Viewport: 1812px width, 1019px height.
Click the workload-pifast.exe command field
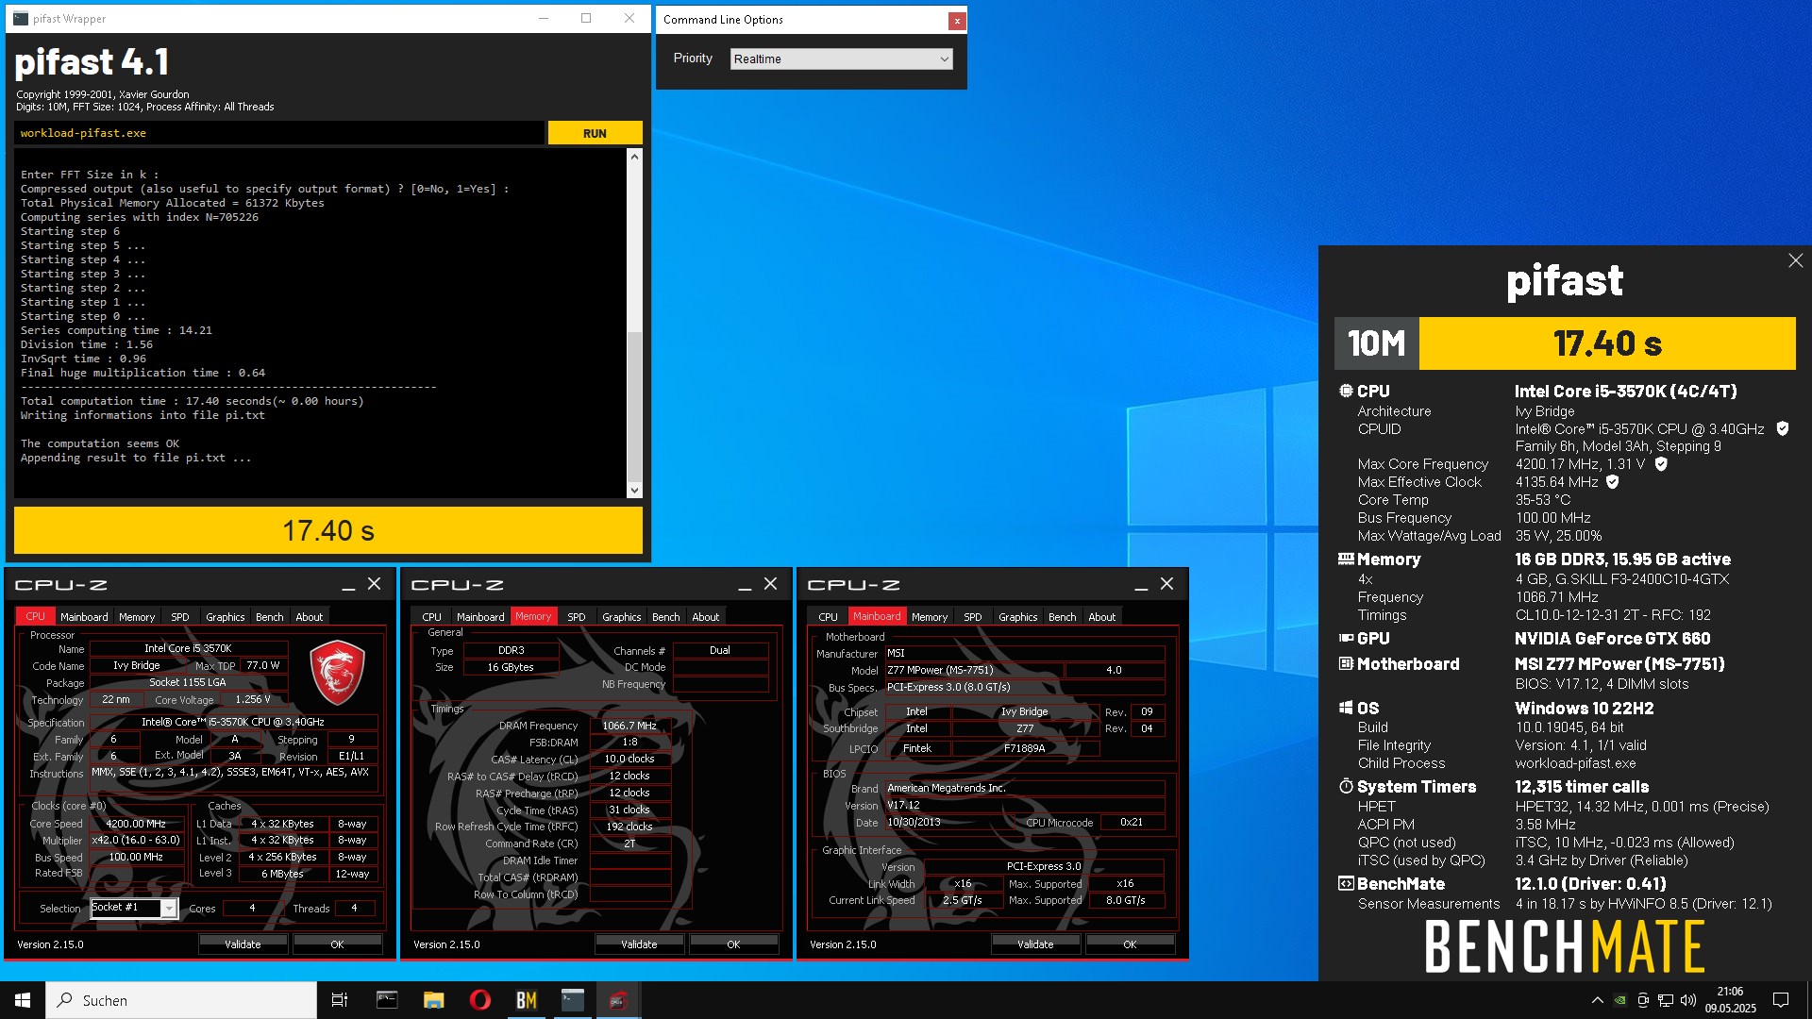pos(279,133)
